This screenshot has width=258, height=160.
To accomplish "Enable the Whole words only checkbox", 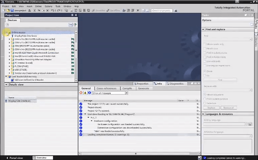I will (205, 44).
